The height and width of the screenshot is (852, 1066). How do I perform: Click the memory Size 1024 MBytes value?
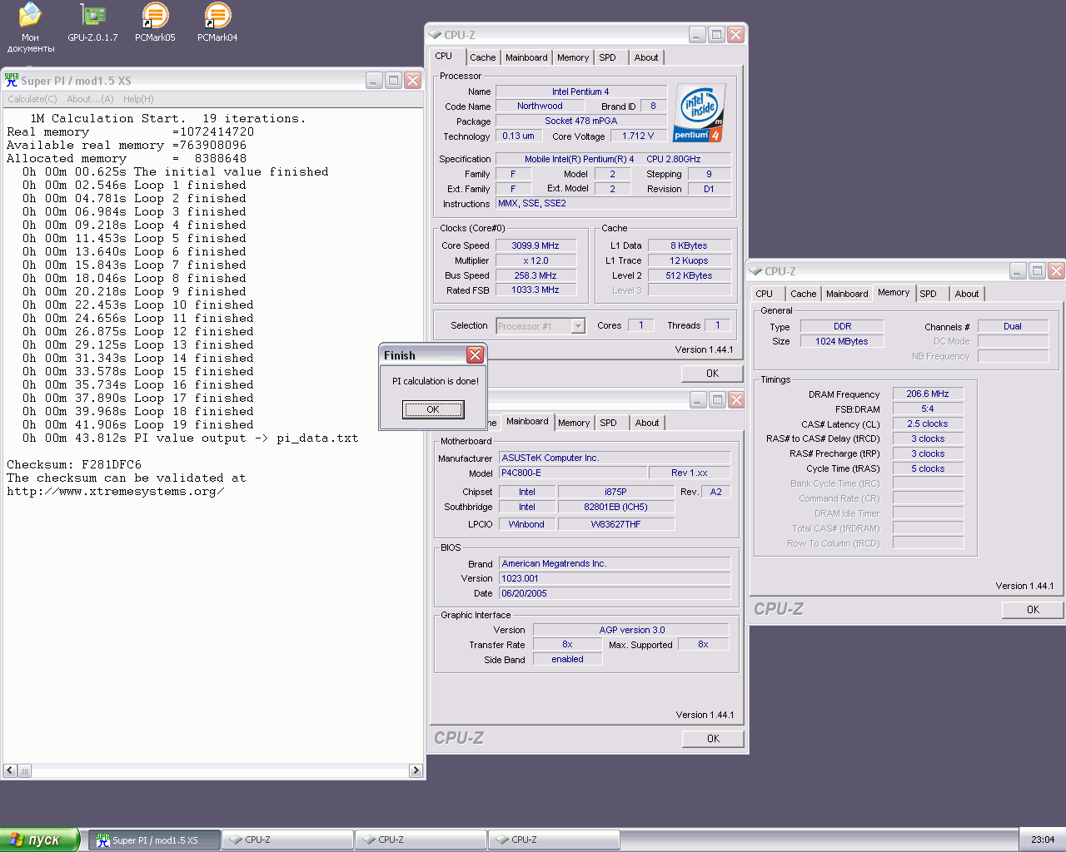coord(842,341)
